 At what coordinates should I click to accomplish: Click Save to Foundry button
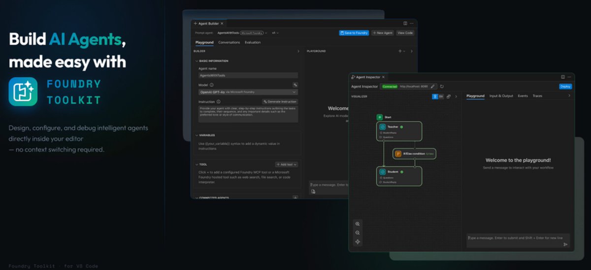[354, 33]
